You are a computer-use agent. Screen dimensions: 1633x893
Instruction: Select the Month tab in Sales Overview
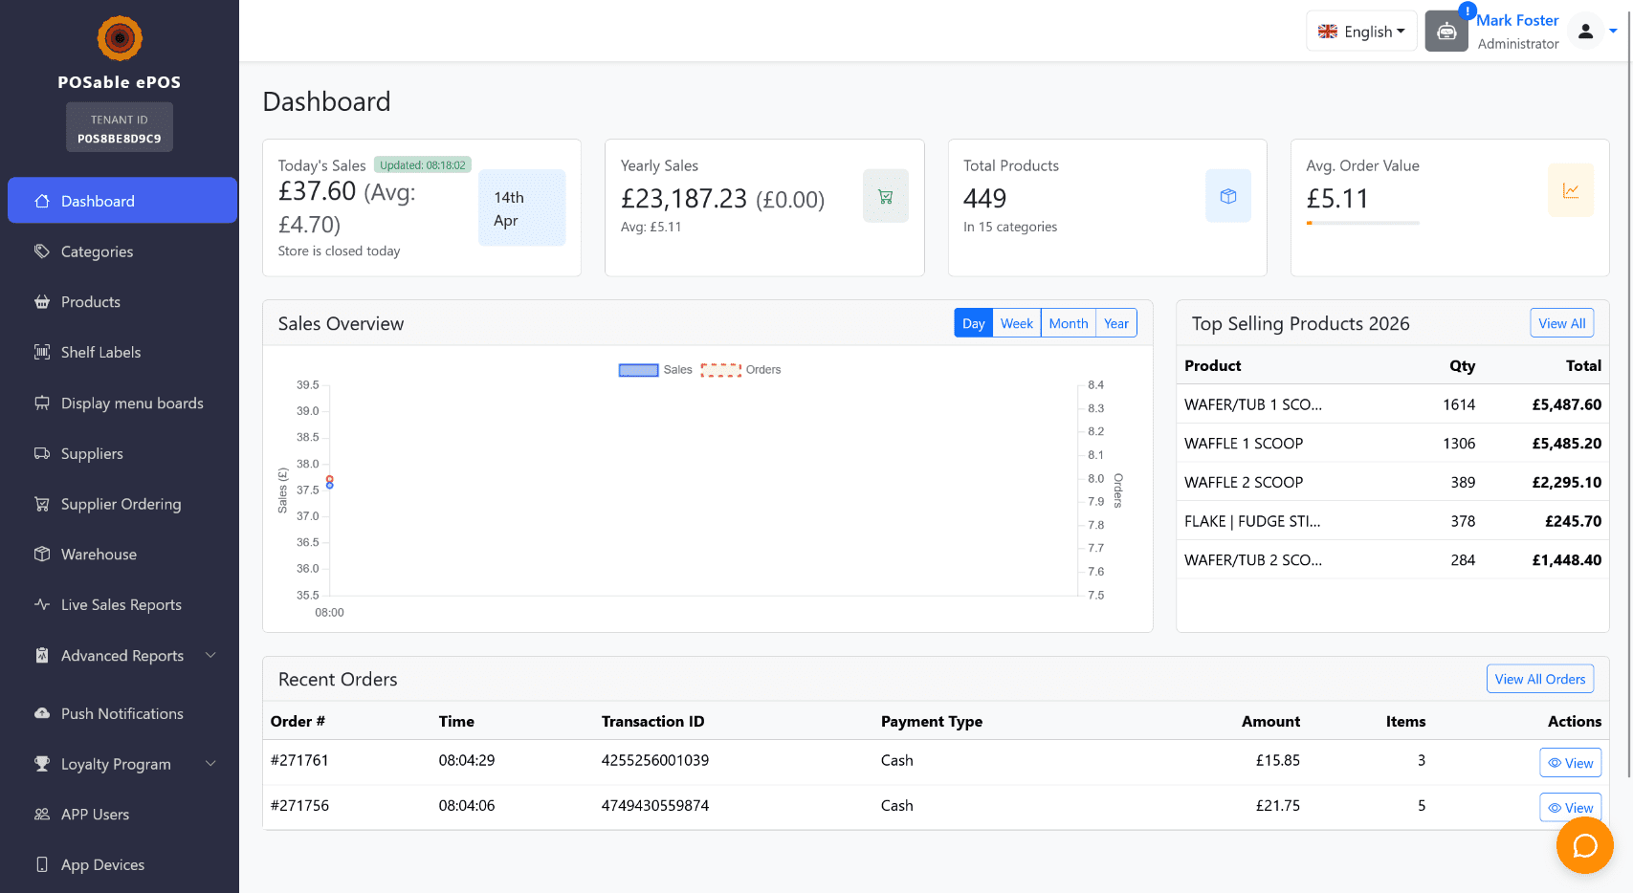[1068, 323]
